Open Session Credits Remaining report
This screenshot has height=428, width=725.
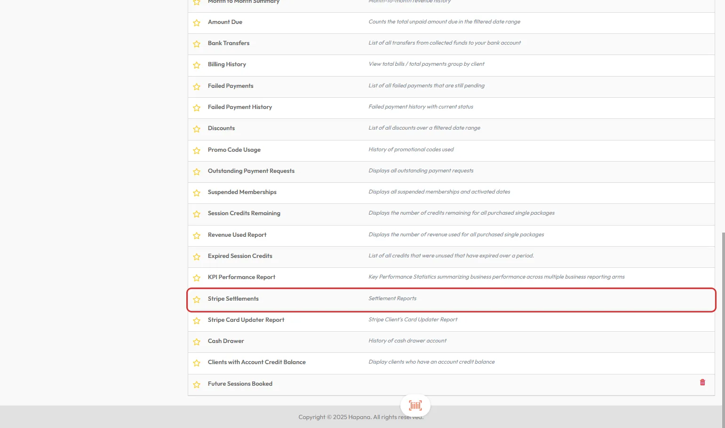click(x=244, y=213)
